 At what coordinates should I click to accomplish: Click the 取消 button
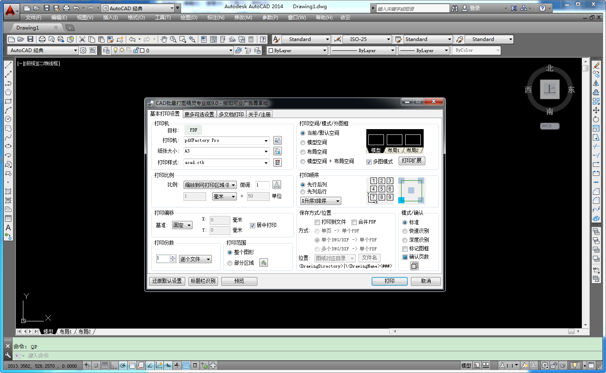pos(426,281)
